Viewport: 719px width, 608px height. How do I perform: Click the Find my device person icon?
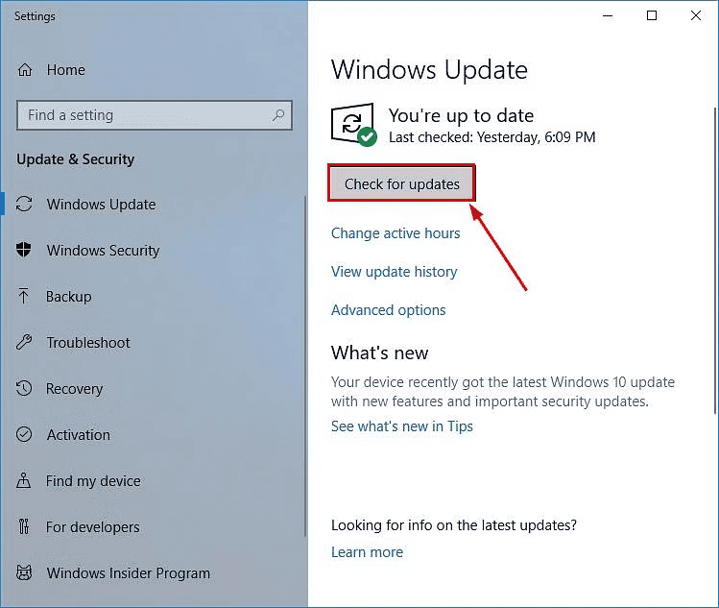[x=26, y=481]
